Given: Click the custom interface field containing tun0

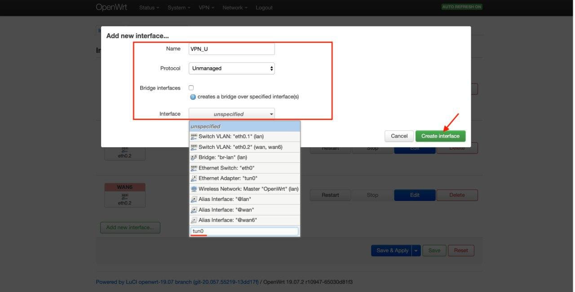Looking at the screenshot, I should click(x=244, y=231).
